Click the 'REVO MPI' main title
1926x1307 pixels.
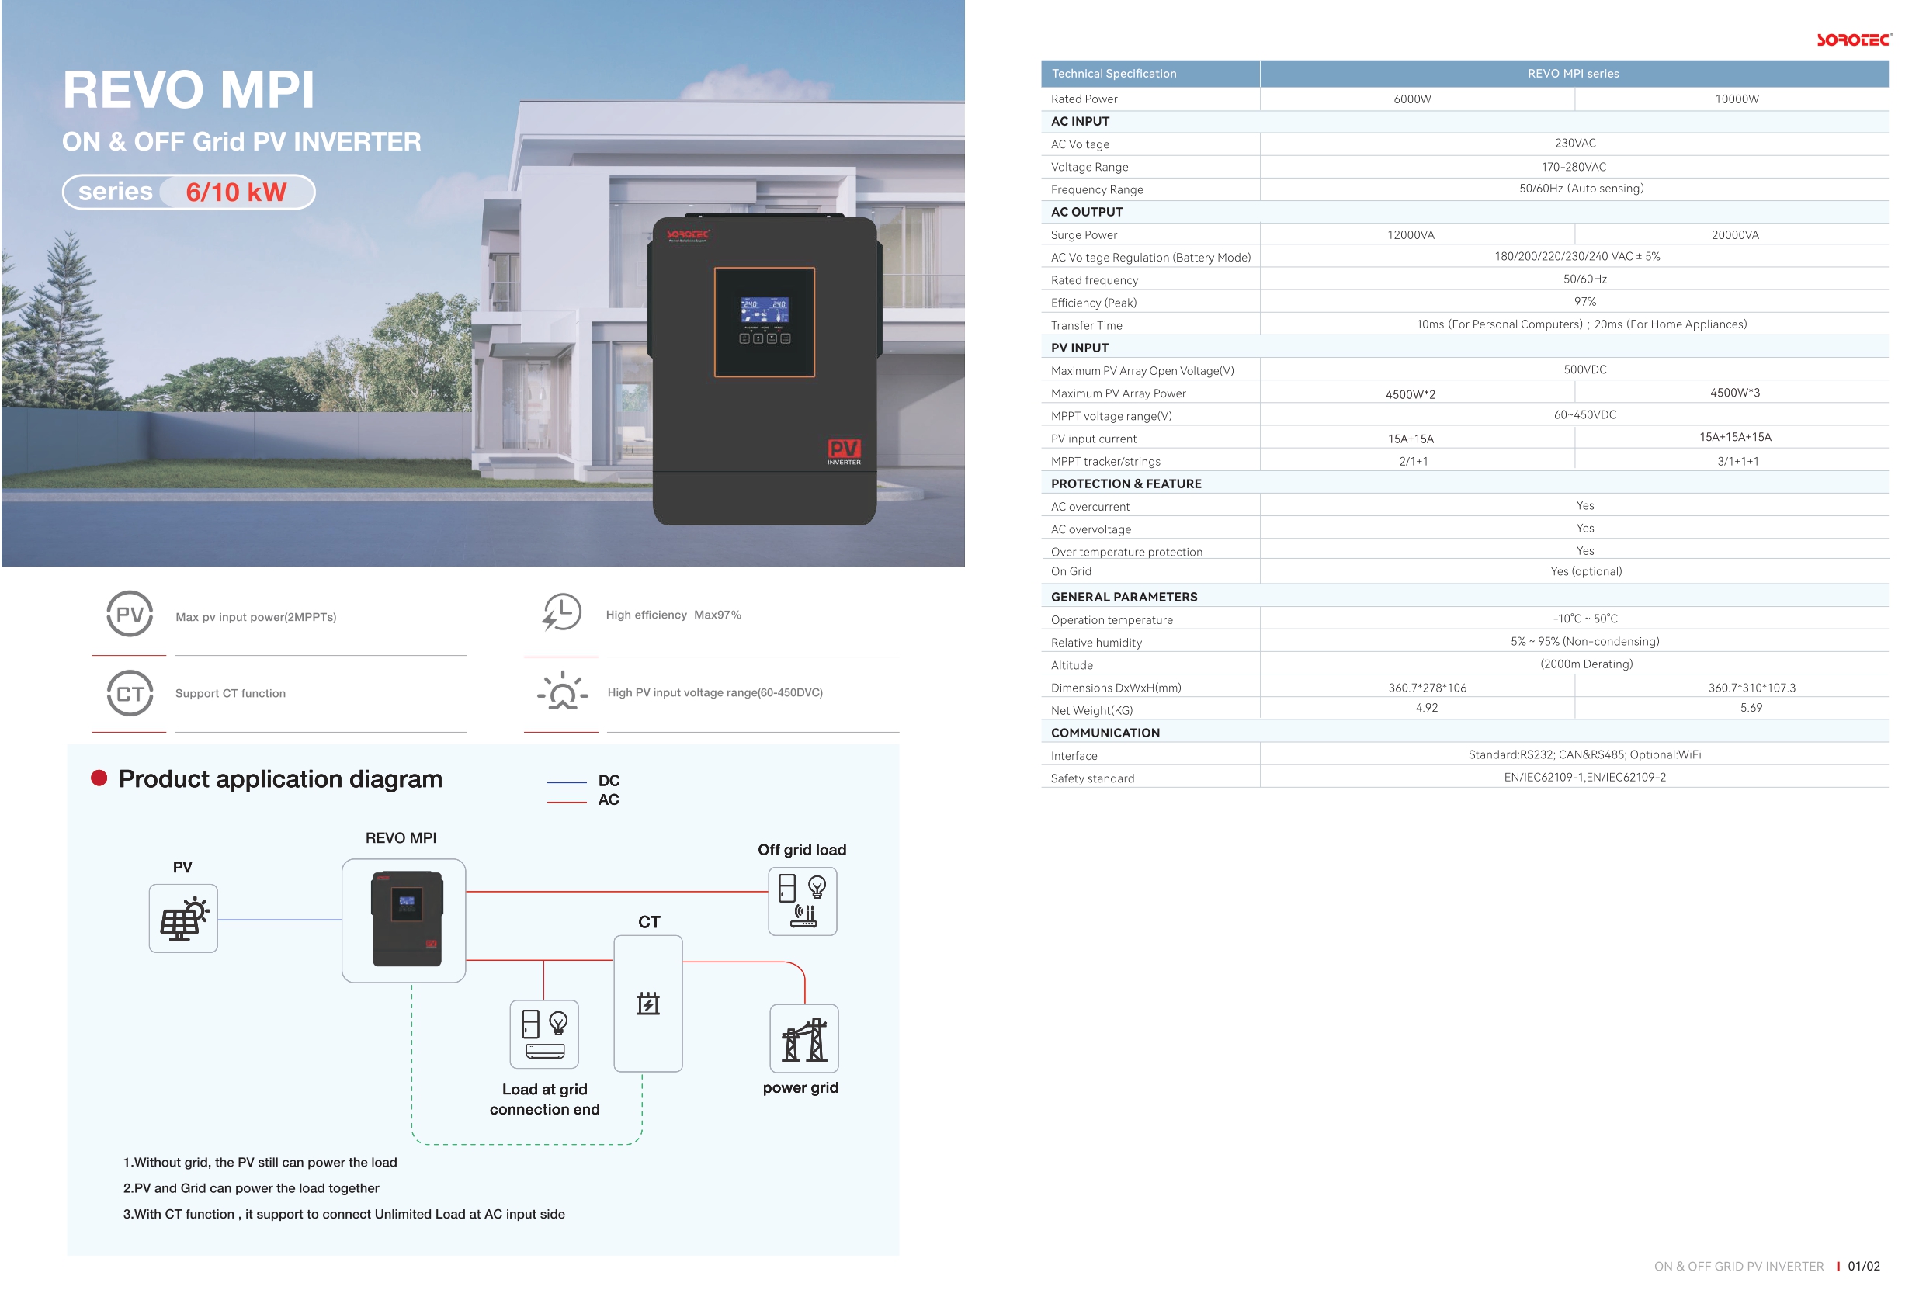(x=189, y=89)
